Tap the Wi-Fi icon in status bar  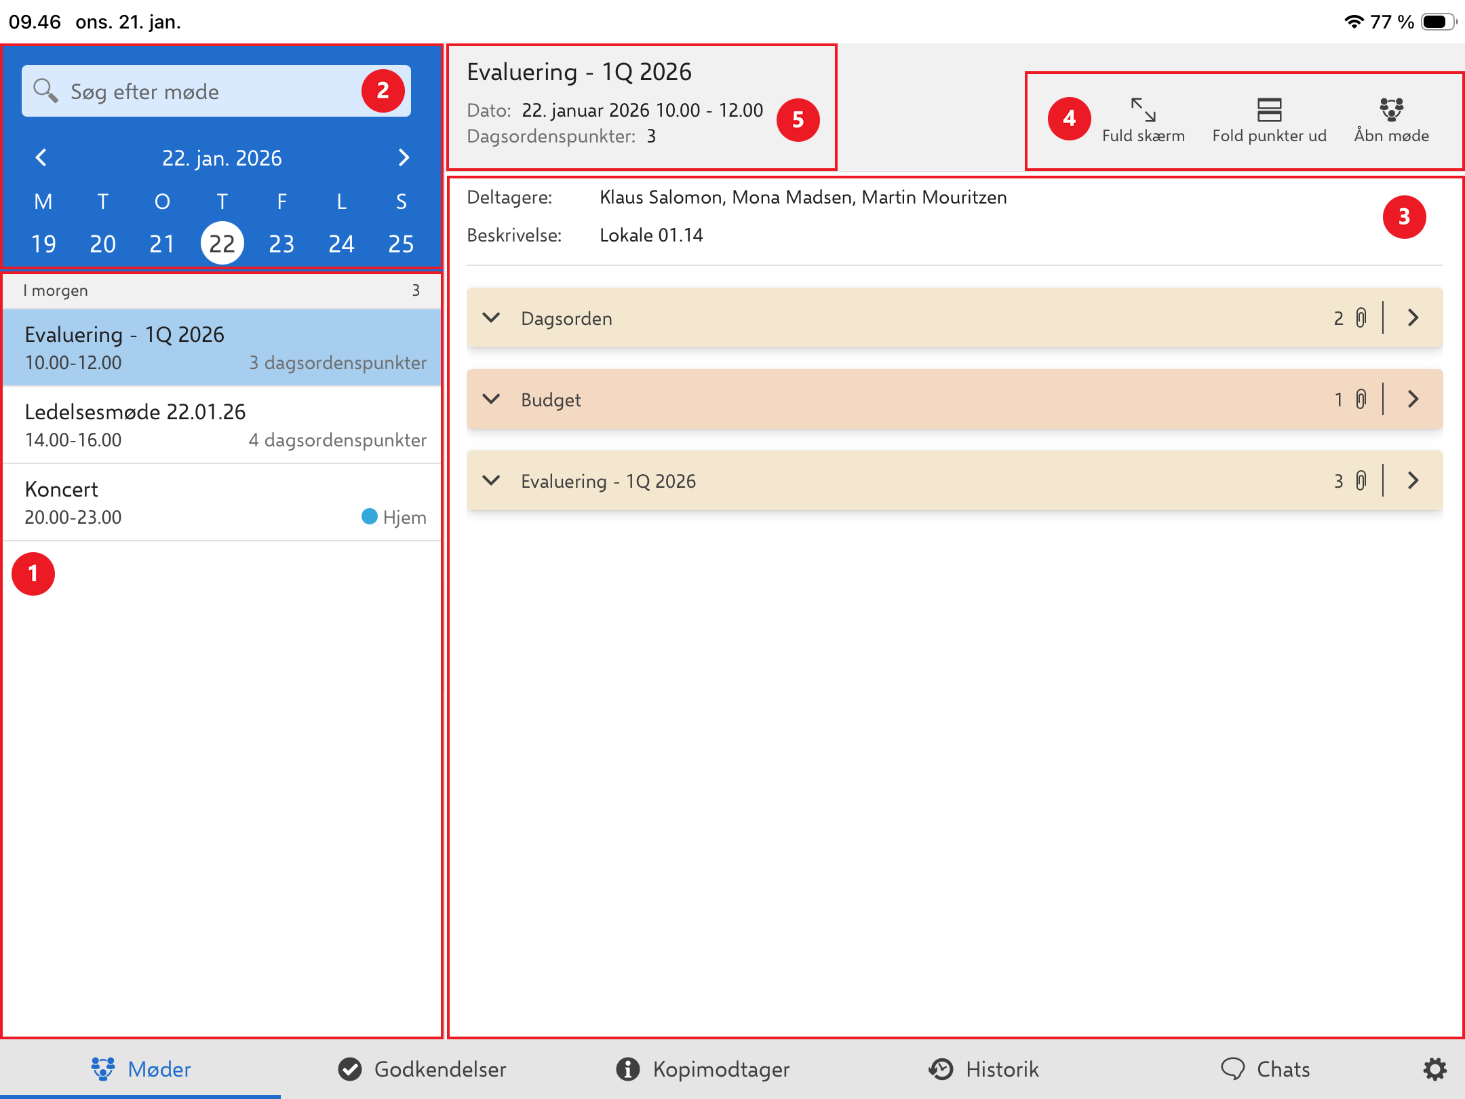1353,22
